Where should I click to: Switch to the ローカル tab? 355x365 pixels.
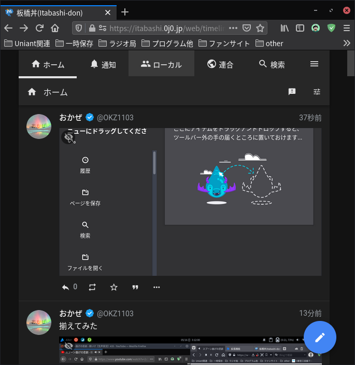point(161,64)
